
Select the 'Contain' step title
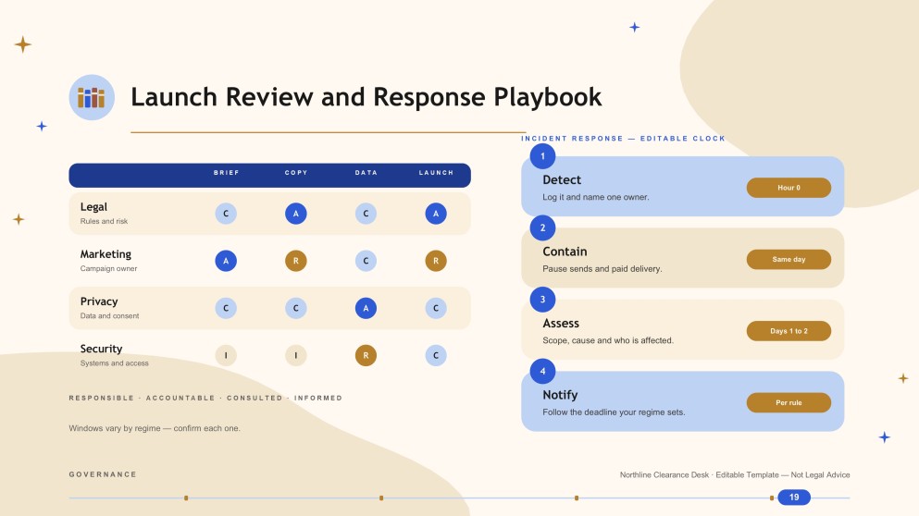(565, 252)
